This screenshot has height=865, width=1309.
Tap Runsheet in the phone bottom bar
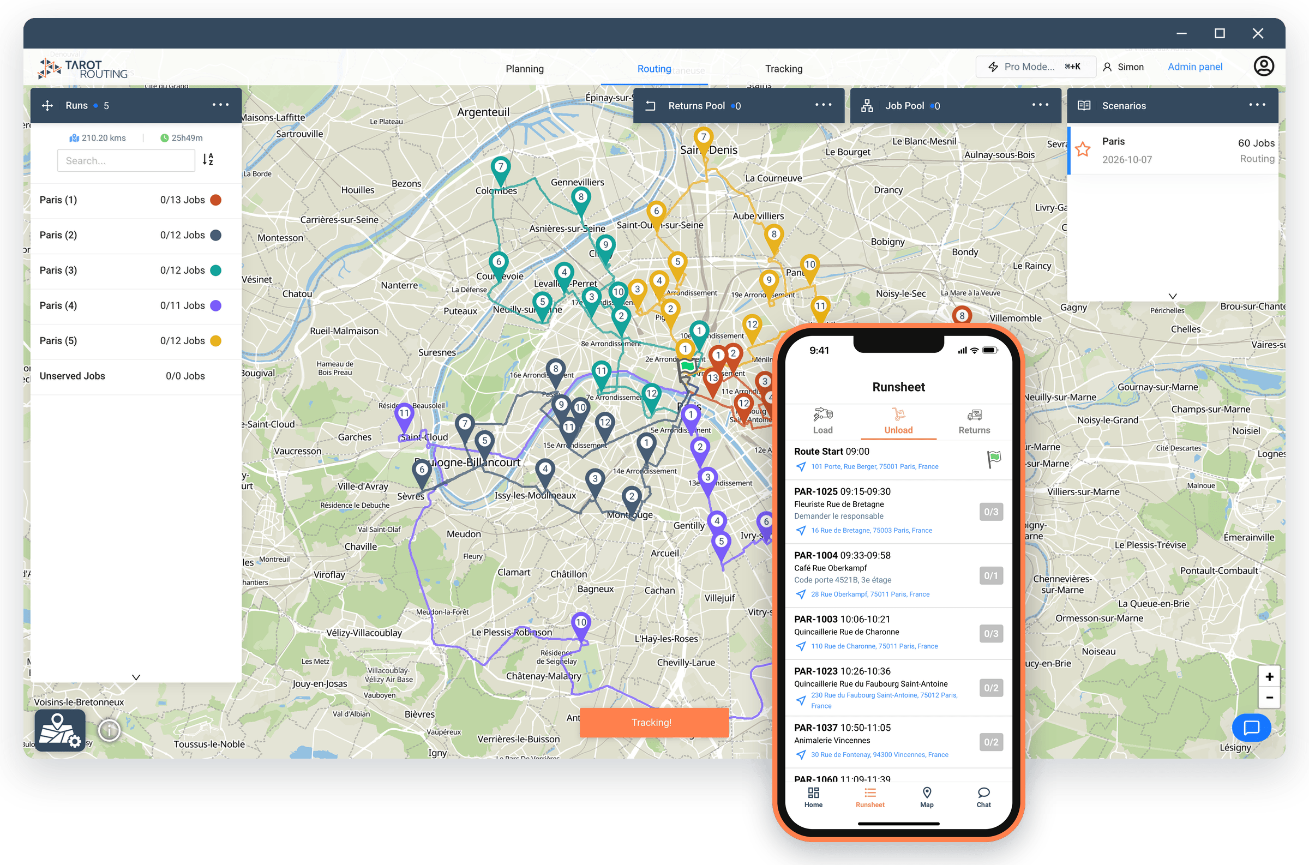pyautogui.click(x=870, y=798)
